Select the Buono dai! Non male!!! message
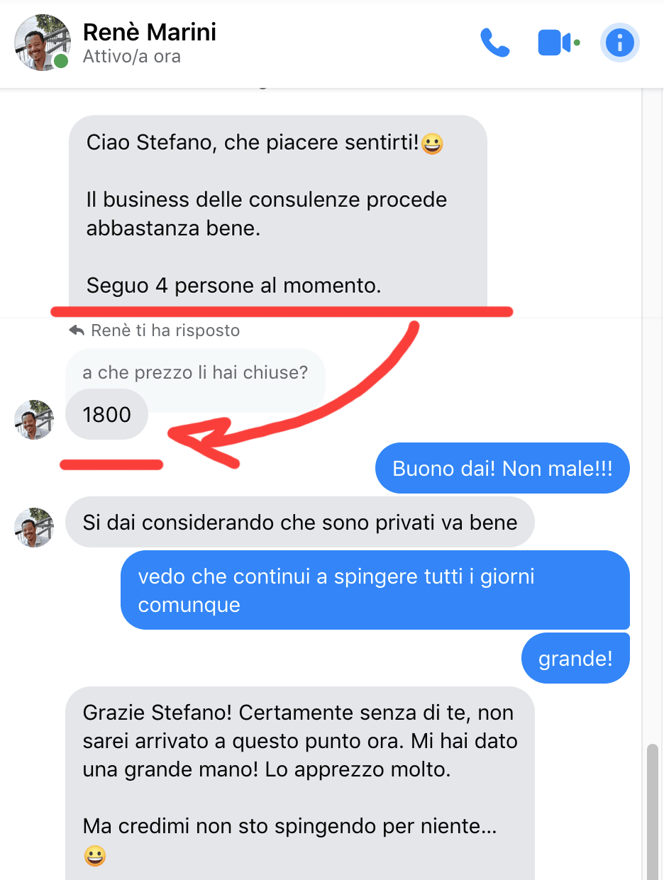Screen dimensions: 664x880 click(502, 468)
